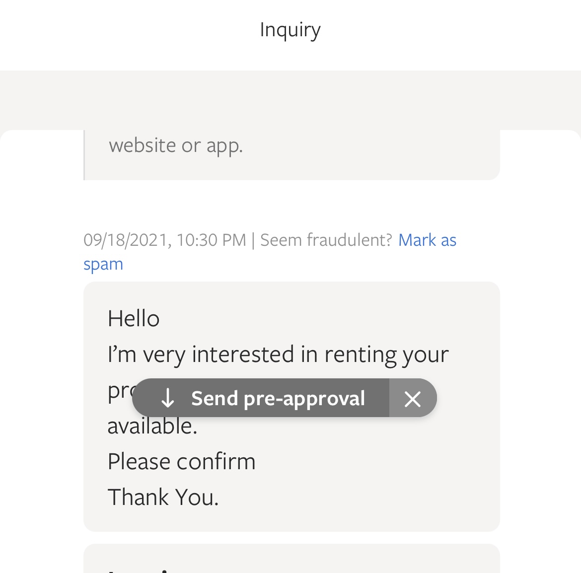The width and height of the screenshot is (581, 573).
Task: Open the partially visible bubble at the bottom
Action: pos(291,558)
